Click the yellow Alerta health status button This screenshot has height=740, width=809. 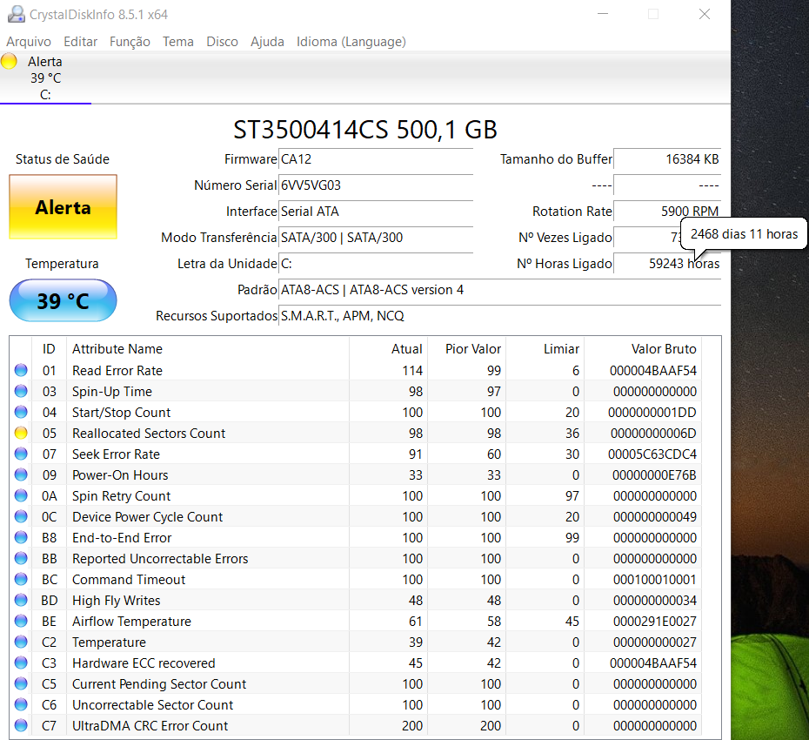click(x=63, y=207)
